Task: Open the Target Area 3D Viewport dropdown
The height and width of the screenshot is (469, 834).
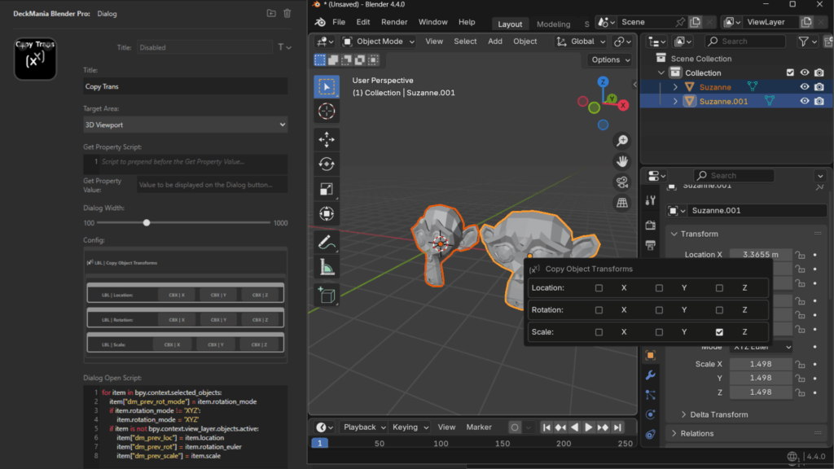Action: tap(186, 125)
